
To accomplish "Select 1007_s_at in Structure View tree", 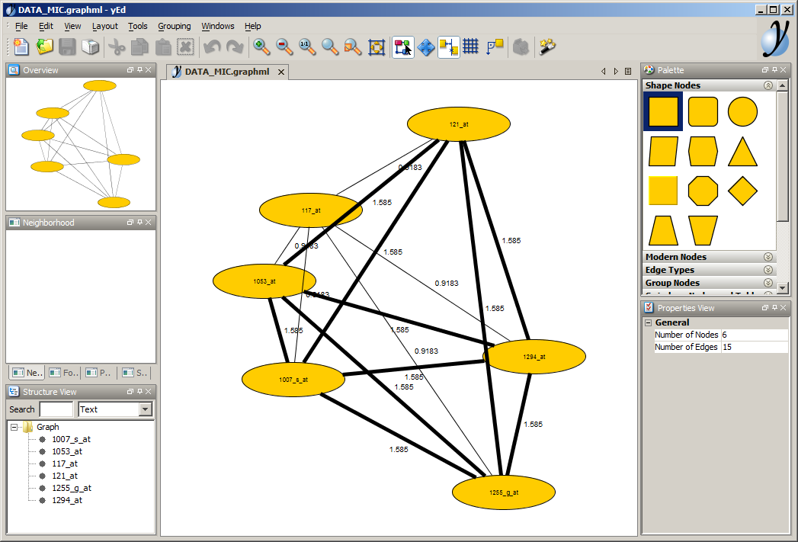I will click(x=71, y=439).
